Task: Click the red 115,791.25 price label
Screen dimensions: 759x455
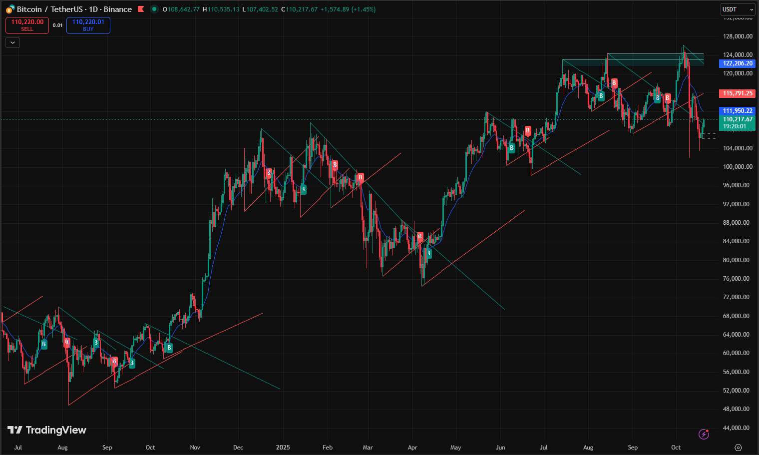Action: [737, 93]
